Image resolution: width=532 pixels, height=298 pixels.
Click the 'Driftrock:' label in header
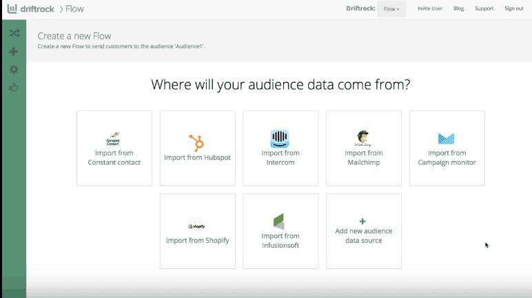[x=360, y=8]
